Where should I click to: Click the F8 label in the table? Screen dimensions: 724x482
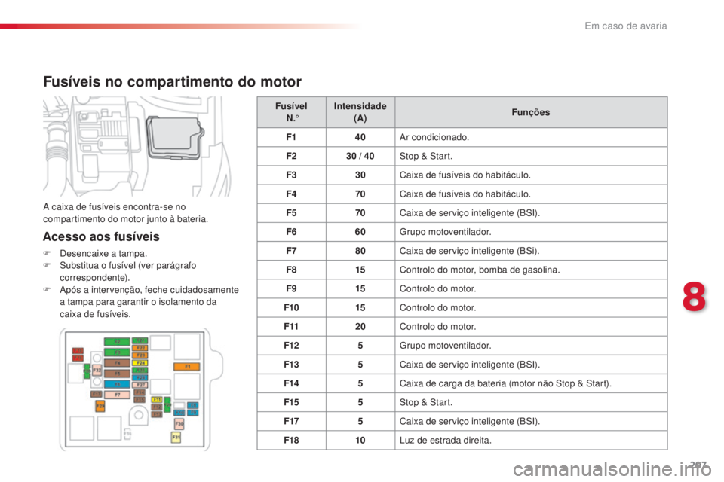[291, 270]
